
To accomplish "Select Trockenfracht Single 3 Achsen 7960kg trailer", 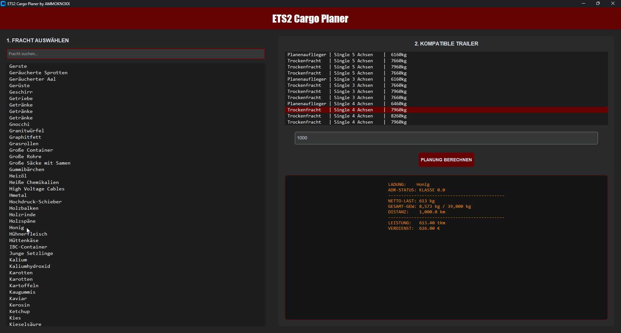I will [x=347, y=92].
